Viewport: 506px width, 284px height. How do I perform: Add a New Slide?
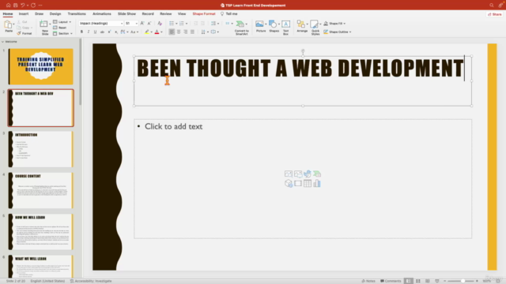44,28
